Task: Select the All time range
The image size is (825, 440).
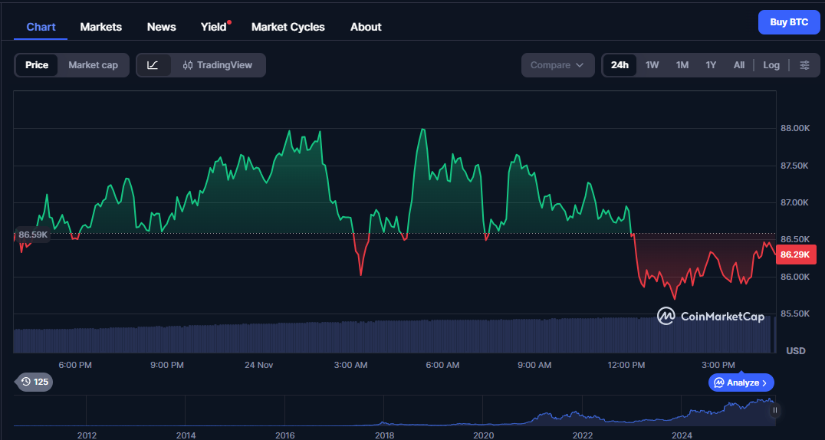Action: [738, 65]
